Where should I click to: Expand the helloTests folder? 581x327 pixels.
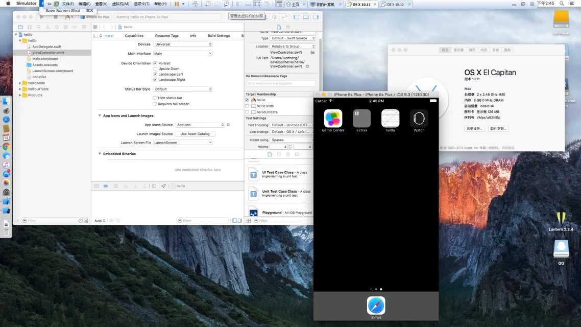click(x=20, y=83)
